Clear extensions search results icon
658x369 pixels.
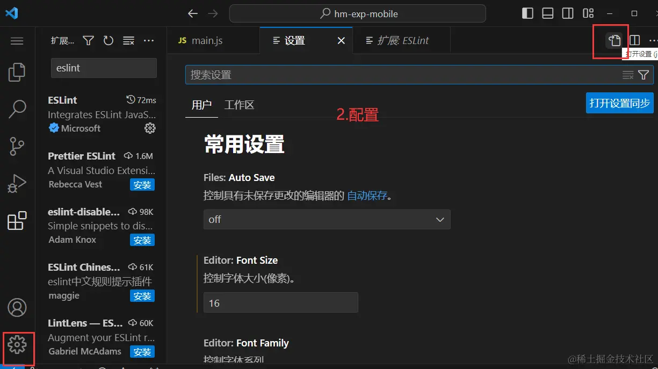pyautogui.click(x=128, y=40)
